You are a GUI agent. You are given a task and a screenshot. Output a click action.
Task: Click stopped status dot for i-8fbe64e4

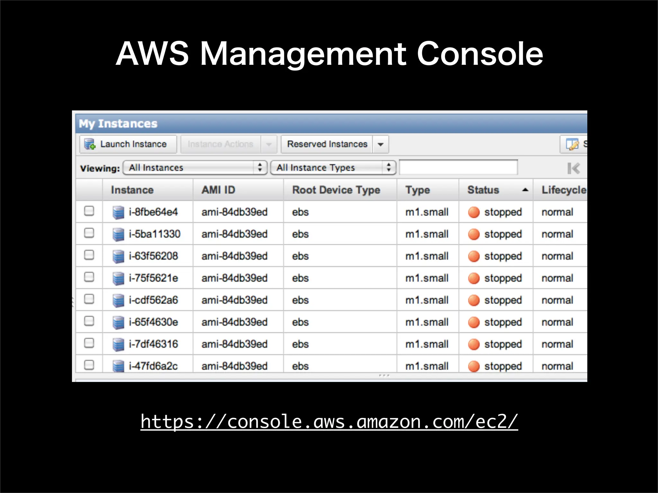pyautogui.click(x=474, y=212)
